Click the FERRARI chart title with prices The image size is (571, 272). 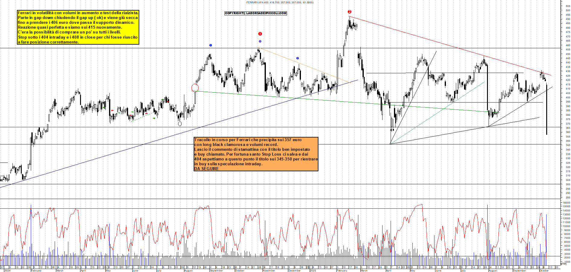pyautogui.click(x=280, y=2)
